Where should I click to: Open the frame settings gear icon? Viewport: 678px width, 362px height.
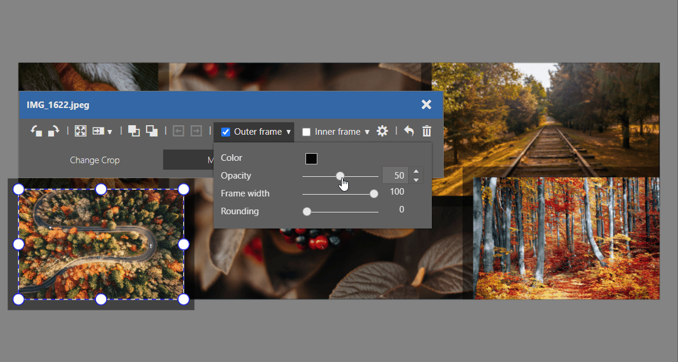383,131
